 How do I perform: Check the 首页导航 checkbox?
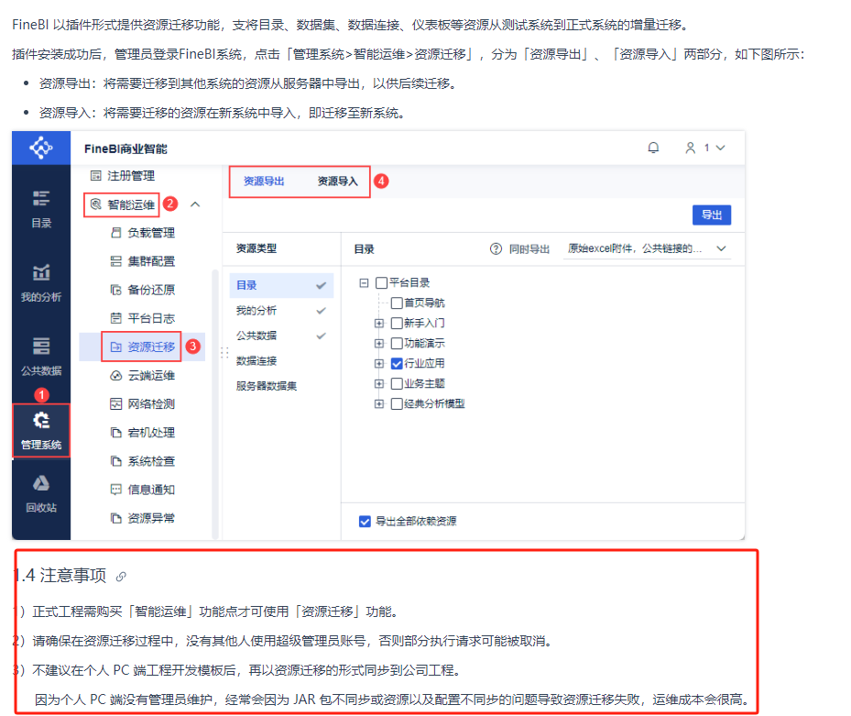(397, 303)
